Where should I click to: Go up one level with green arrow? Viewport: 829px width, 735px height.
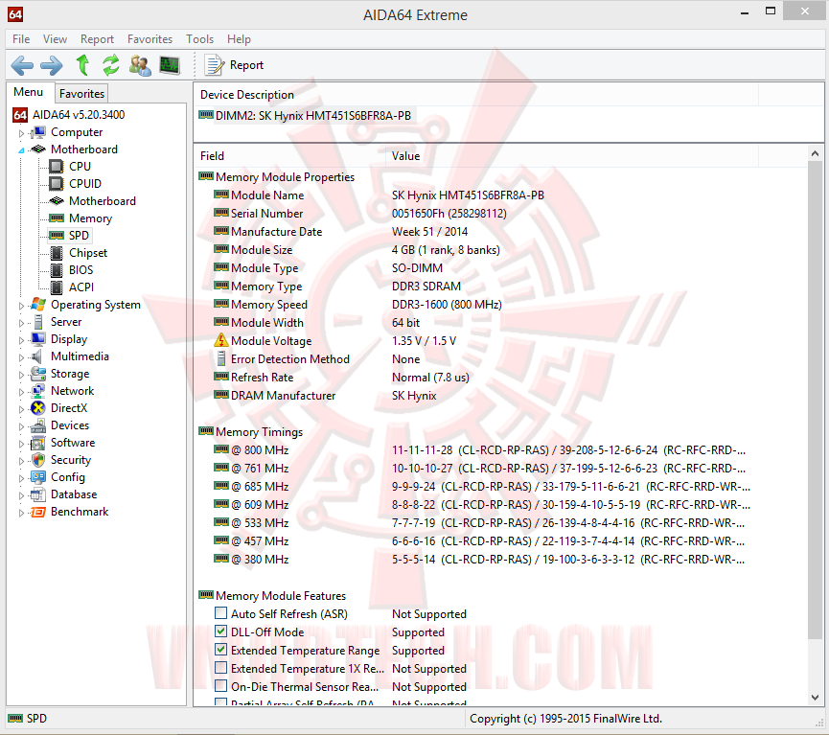(82, 65)
